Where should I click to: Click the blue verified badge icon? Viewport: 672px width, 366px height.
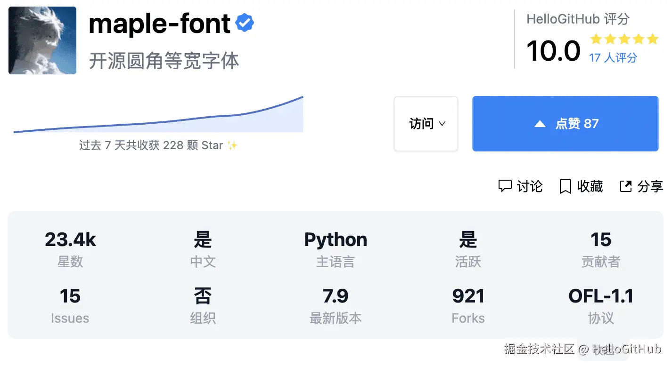245,23
